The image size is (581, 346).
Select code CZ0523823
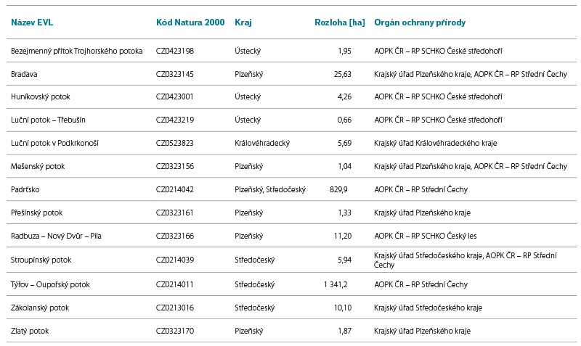175,143
